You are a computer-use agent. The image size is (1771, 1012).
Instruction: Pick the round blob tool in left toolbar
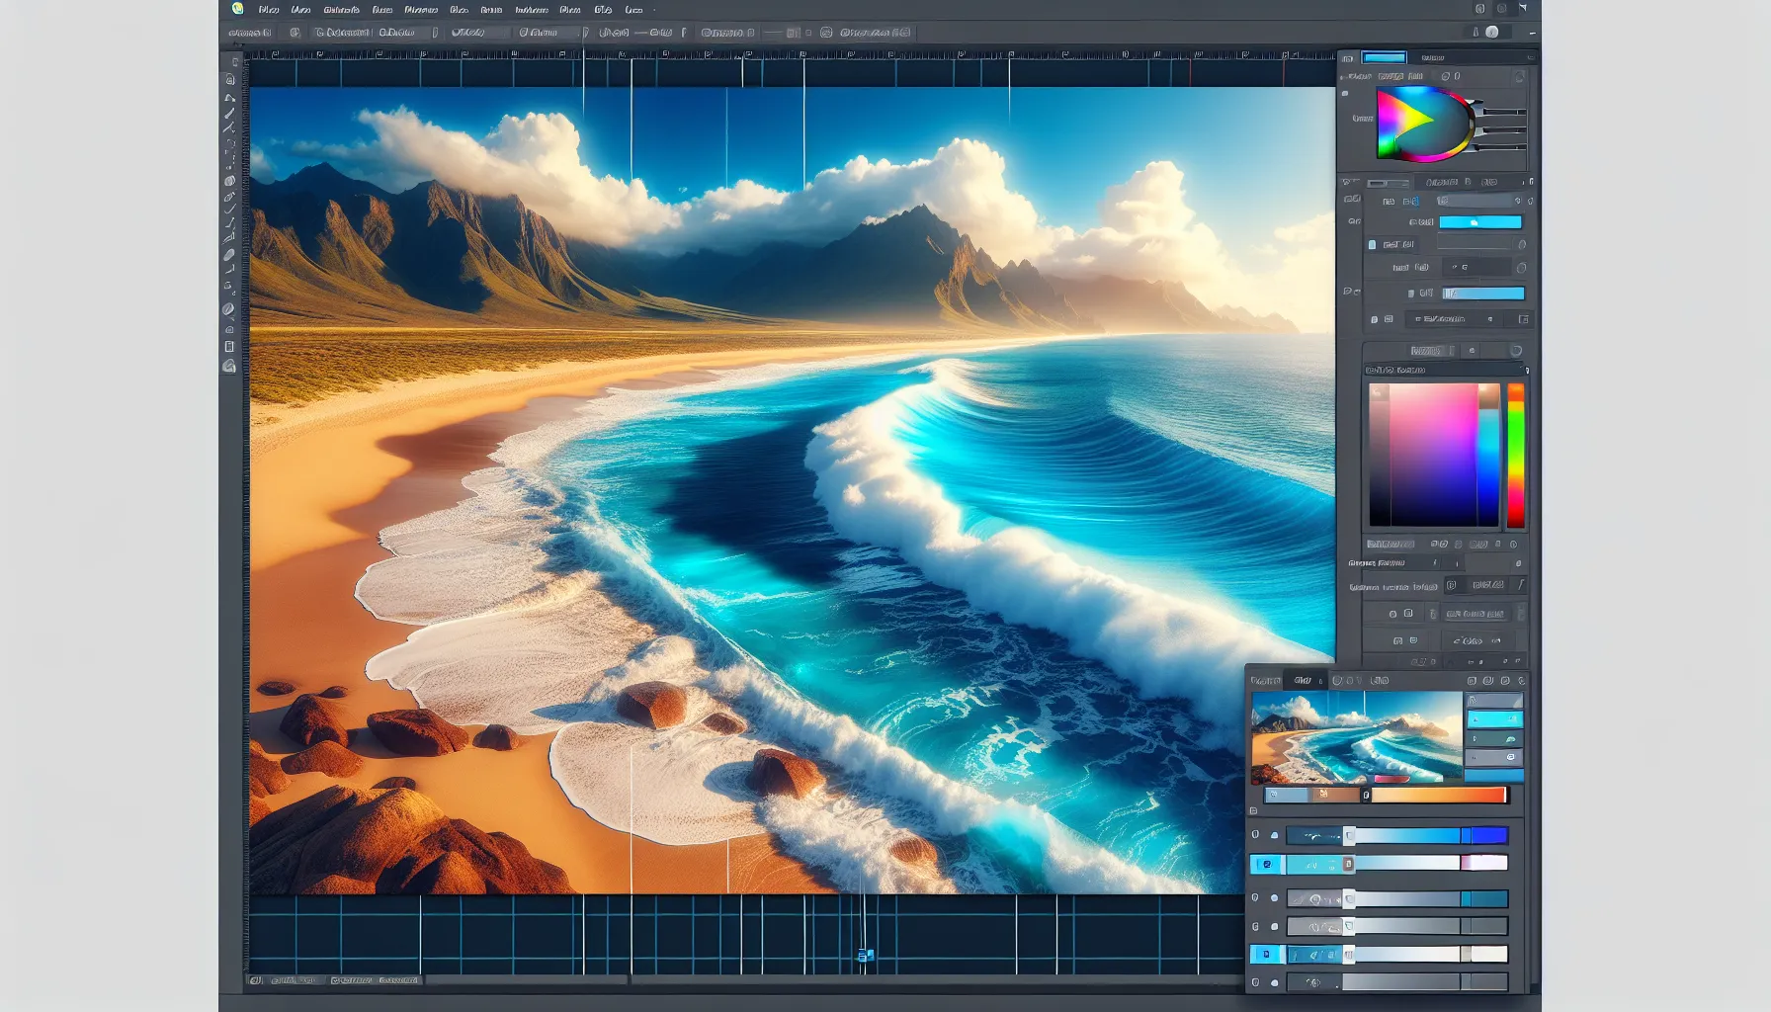(x=229, y=181)
